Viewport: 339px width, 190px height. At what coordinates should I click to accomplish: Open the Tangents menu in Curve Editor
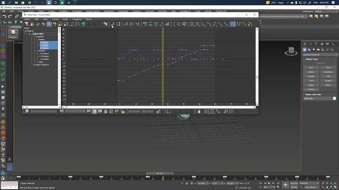click(x=77, y=19)
